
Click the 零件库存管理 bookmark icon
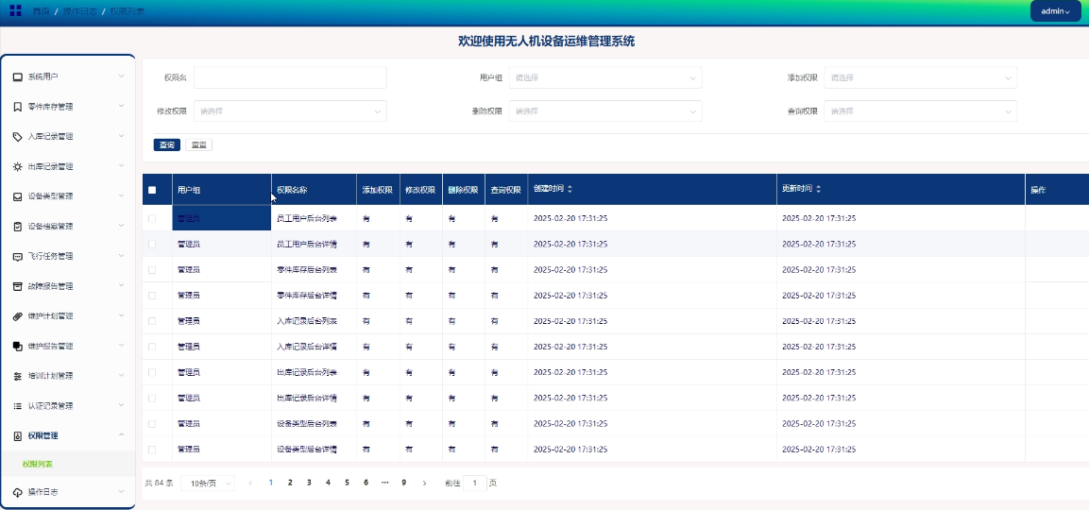pyautogui.click(x=18, y=107)
